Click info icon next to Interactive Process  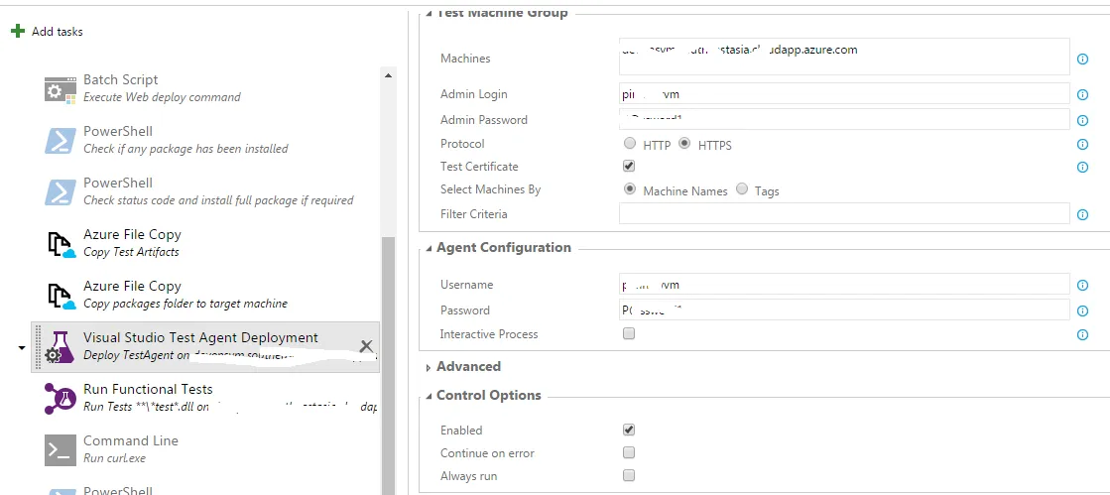coord(1082,335)
